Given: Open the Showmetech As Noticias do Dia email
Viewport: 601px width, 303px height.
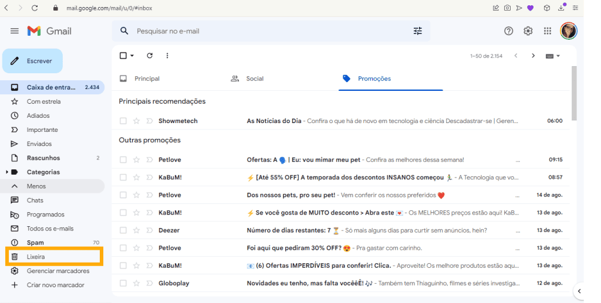Looking at the screenshot, I should [341, 121].
